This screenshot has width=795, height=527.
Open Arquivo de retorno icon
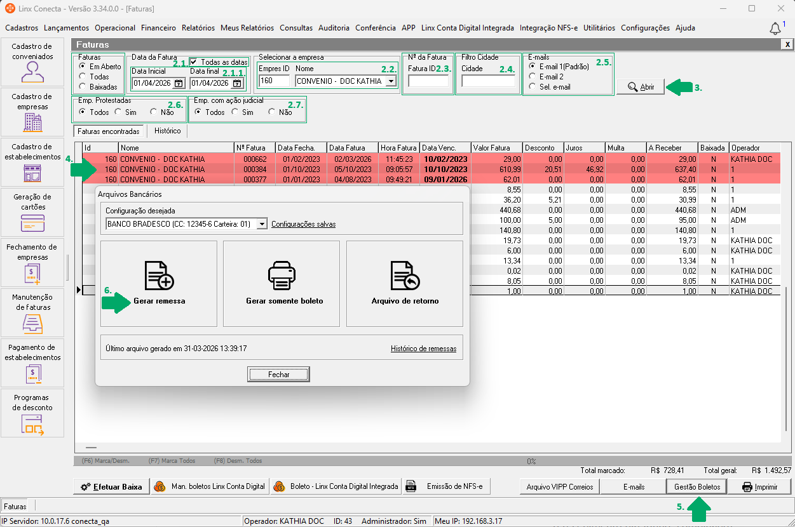tap(405, 276)
